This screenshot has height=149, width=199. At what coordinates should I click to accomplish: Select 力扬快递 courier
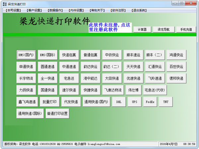[26, 90]
